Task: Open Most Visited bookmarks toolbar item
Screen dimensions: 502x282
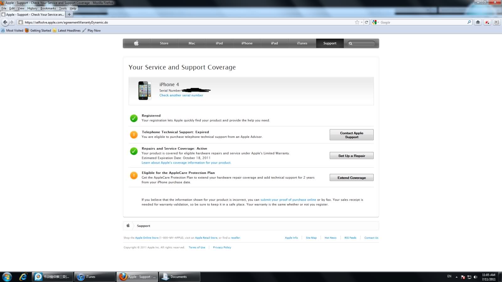Action: pyautogui.click(x=12, y=30)
